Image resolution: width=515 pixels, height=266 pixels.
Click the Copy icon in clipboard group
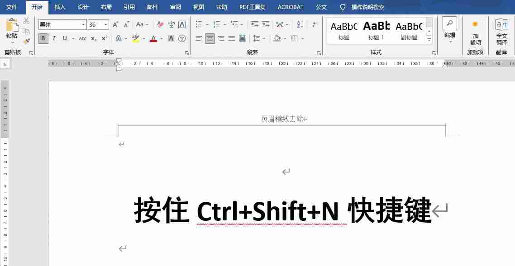point(26,31)
